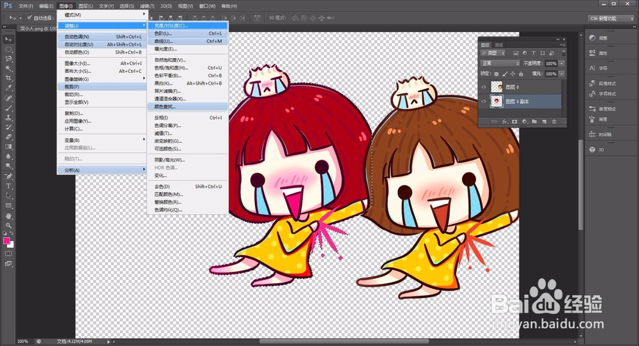
Task: Click the New group folder icon
Action: 534,122
